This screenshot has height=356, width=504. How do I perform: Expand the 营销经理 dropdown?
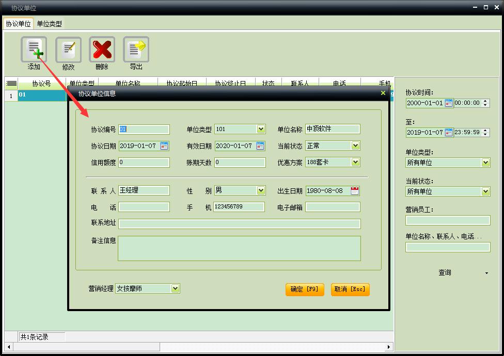175,288
